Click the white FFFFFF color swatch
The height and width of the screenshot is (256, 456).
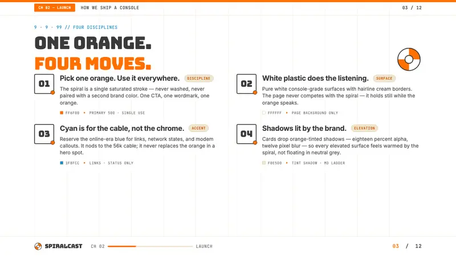tap(264, 113)
